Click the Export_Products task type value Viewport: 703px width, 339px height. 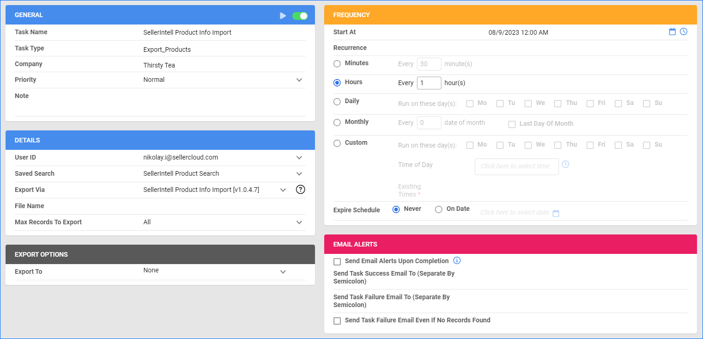pyautogui.click(x=167, y=49)
